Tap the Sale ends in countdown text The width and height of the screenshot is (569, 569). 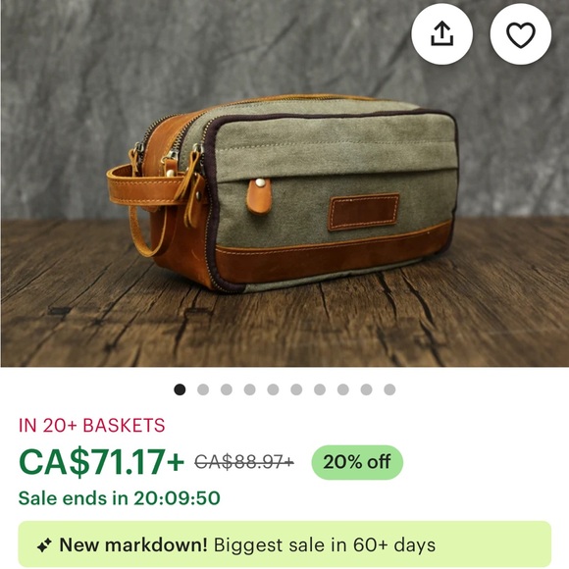click(120, 498)
